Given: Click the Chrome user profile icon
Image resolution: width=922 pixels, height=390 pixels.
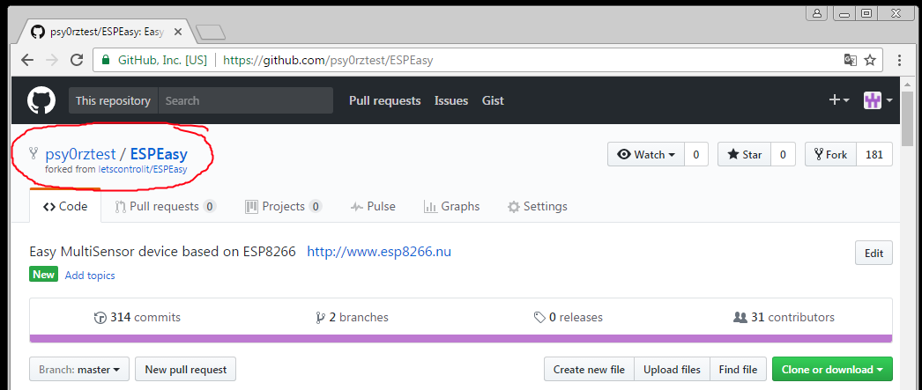Looking at the screenshot, I should coord(817,12).
